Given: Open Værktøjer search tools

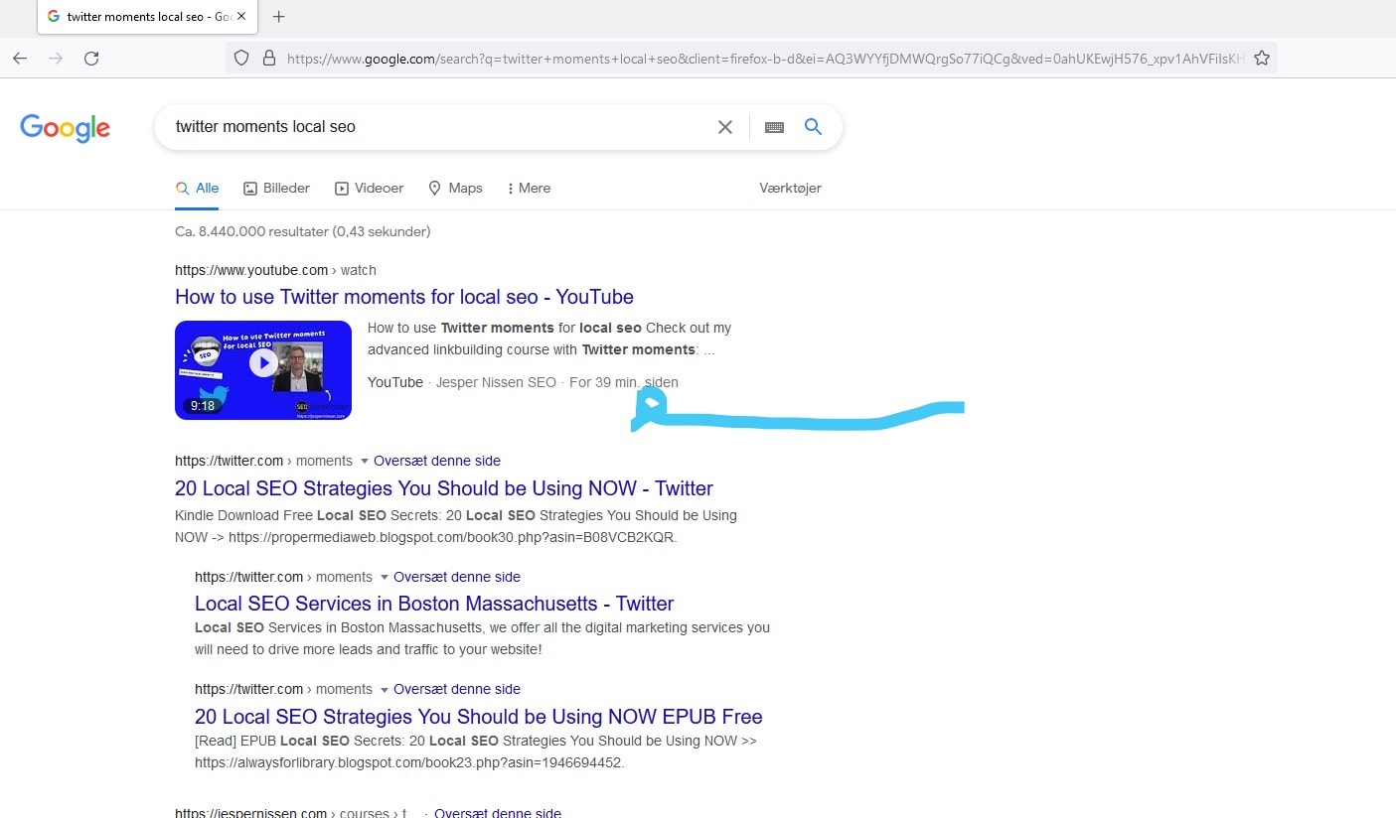Looking at the screenshot, I should (791, 188).
